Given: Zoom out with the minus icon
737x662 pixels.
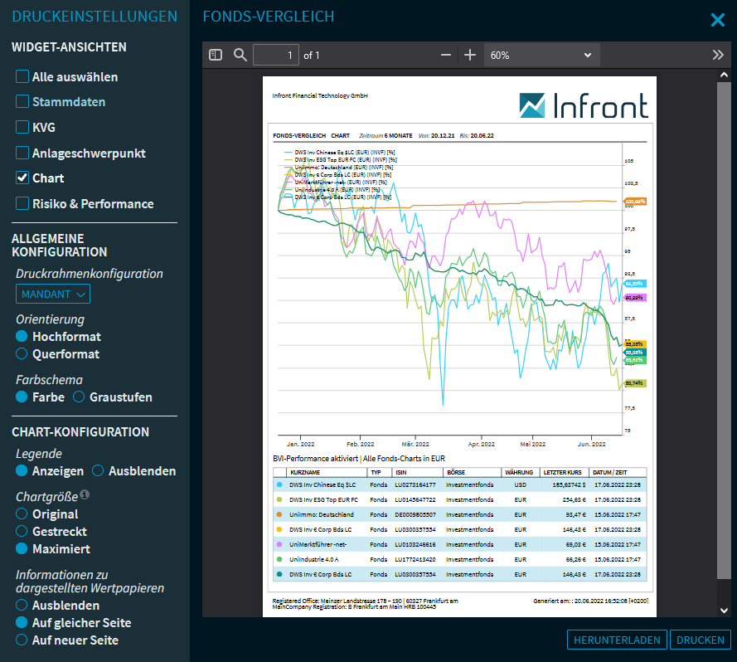Looking at the screenshot, I should tap(446, 55).
